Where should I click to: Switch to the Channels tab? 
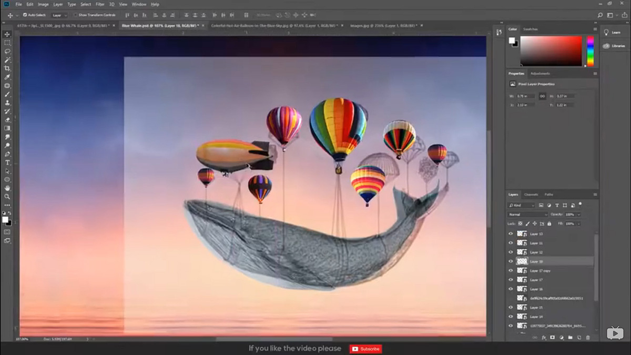click(532, 194)
